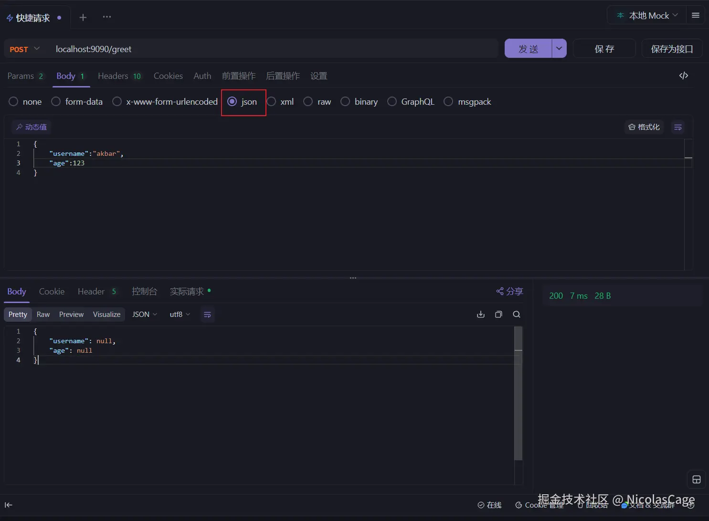Screen dimensions: 709x521
Task: Select the GraphQL body type
Action: point(411,102)
